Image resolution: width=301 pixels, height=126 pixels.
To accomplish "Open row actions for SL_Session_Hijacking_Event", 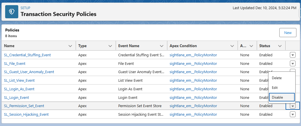I will click(x=292, y=115).
